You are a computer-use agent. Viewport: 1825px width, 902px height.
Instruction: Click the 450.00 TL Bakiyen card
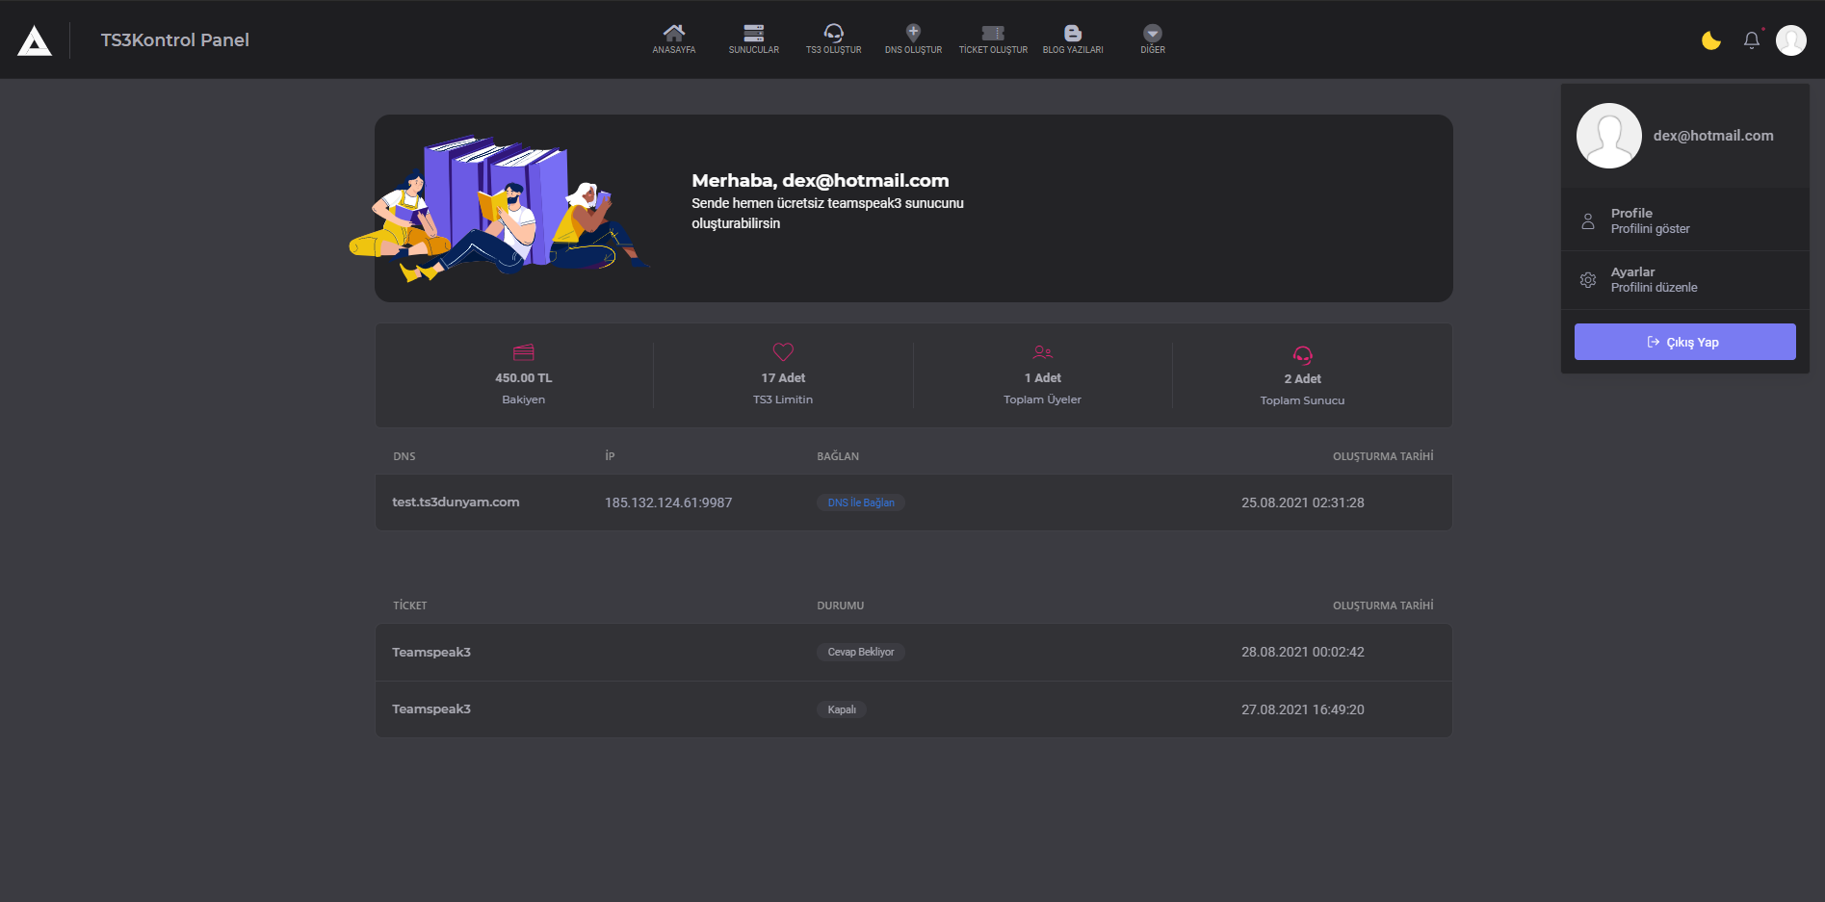coord(523,376)
